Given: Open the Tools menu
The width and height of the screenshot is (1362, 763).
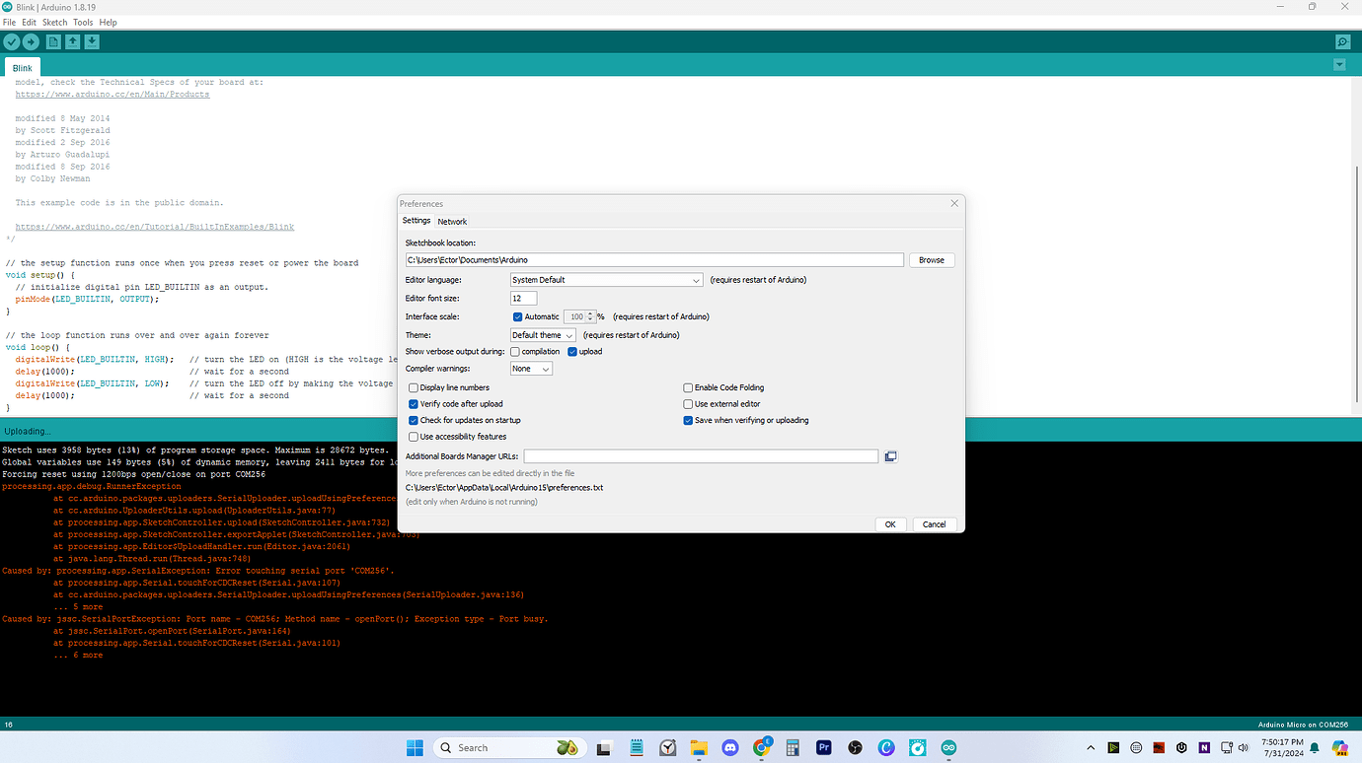Looking at the screenshot, I should (82, 22).
